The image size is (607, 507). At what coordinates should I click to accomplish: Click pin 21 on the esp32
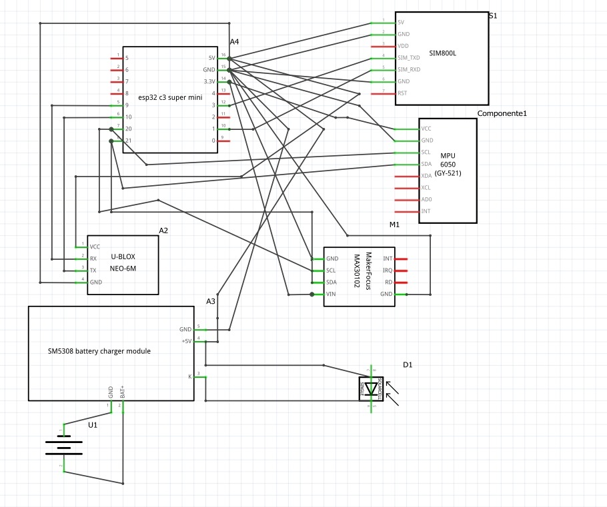[117, 141]
